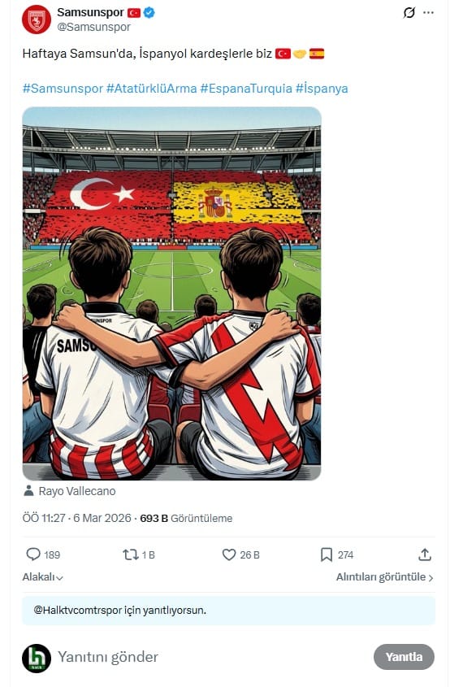Like the tweet with the heart icon
463x687 pixels.
(229, 554)
